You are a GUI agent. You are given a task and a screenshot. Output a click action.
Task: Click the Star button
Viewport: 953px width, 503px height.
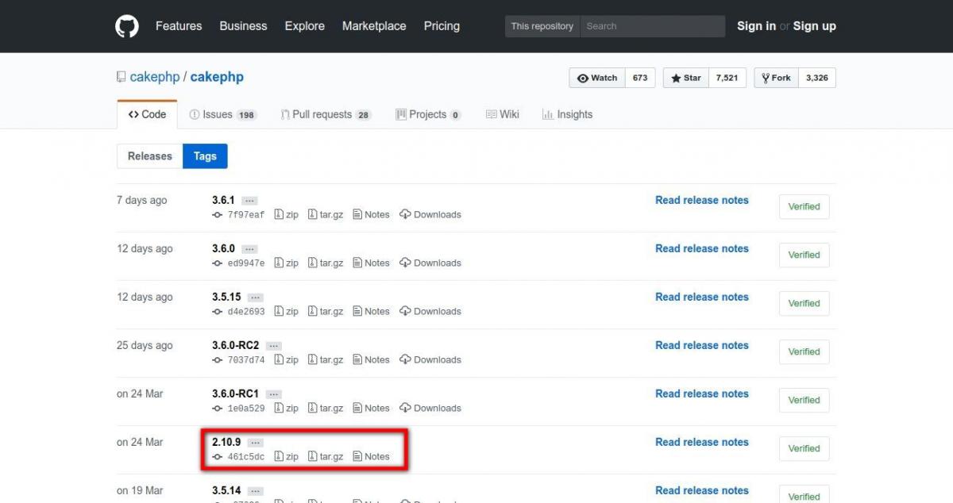coord(686,78)
